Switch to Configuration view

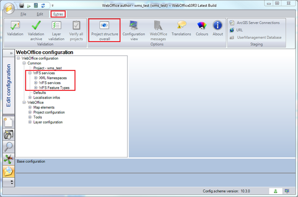click(134, 31)
